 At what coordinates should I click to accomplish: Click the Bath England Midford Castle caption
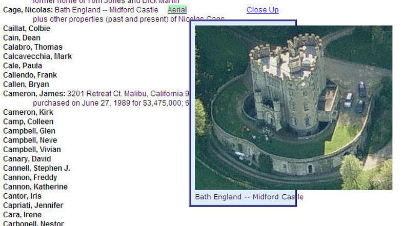coord(249,197)
